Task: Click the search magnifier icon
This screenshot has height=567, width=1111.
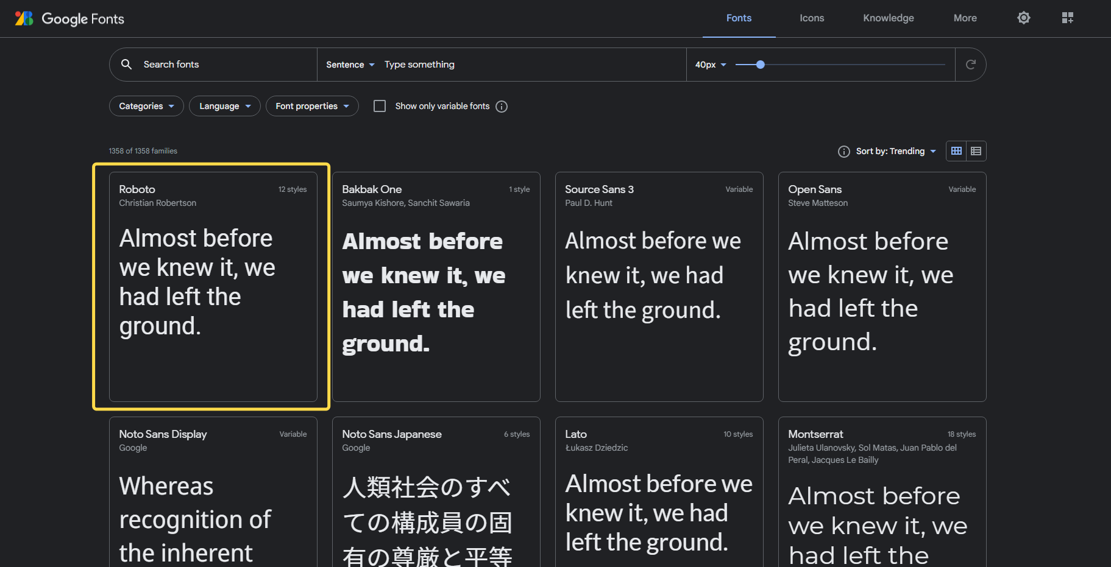Action: point(127,65)
